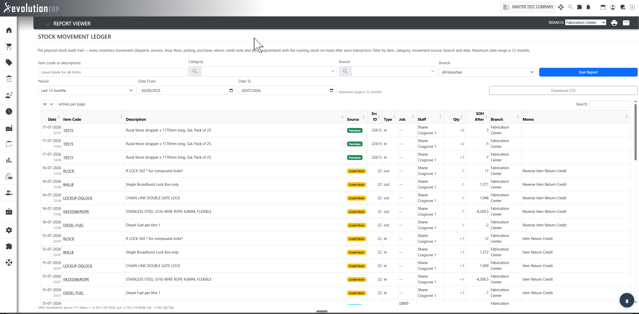
Task: Open the lifebuoy help icon in sidebar
Action: coord(9,263)
